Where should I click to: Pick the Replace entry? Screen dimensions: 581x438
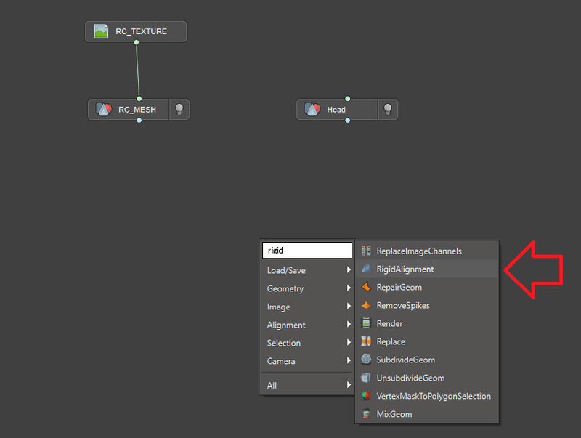(427, 341)
